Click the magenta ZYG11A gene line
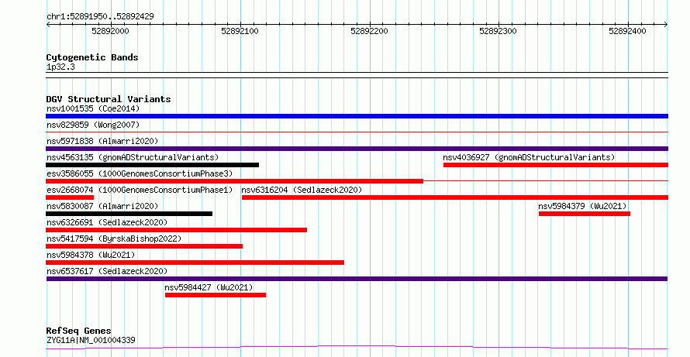 tap(357, 348)
